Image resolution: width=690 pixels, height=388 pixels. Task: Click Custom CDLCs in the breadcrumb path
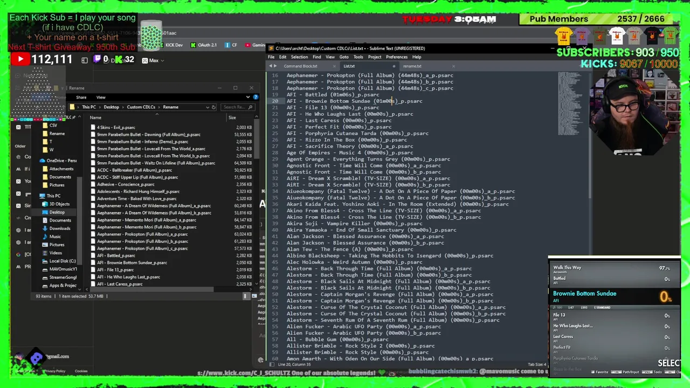click(x=141, y=107)
